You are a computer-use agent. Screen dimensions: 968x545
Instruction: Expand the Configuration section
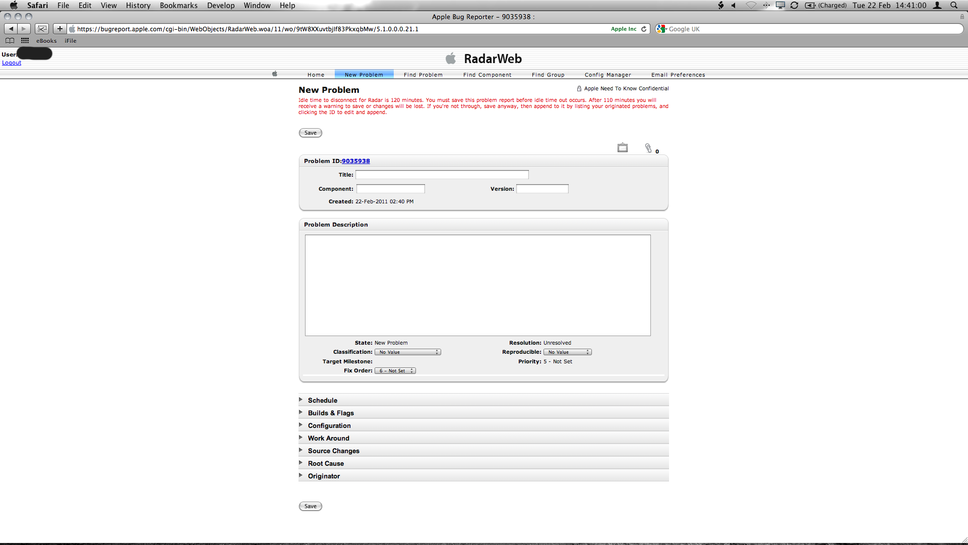(483, 425)
